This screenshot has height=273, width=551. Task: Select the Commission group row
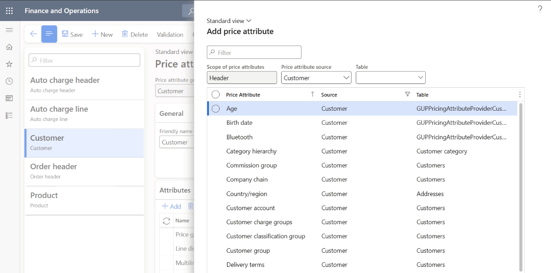[x=362, y=165]
